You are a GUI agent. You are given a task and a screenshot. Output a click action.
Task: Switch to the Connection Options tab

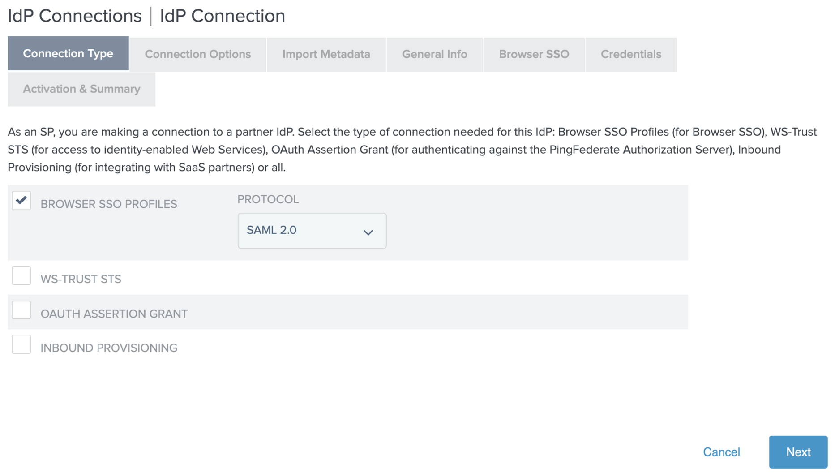pos(197,54)
